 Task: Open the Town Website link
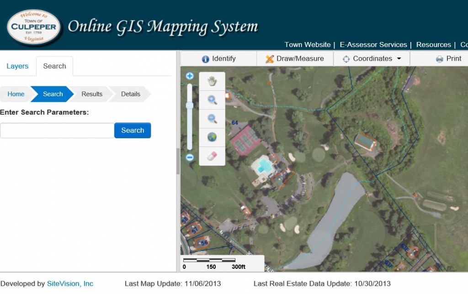[307, 45]
